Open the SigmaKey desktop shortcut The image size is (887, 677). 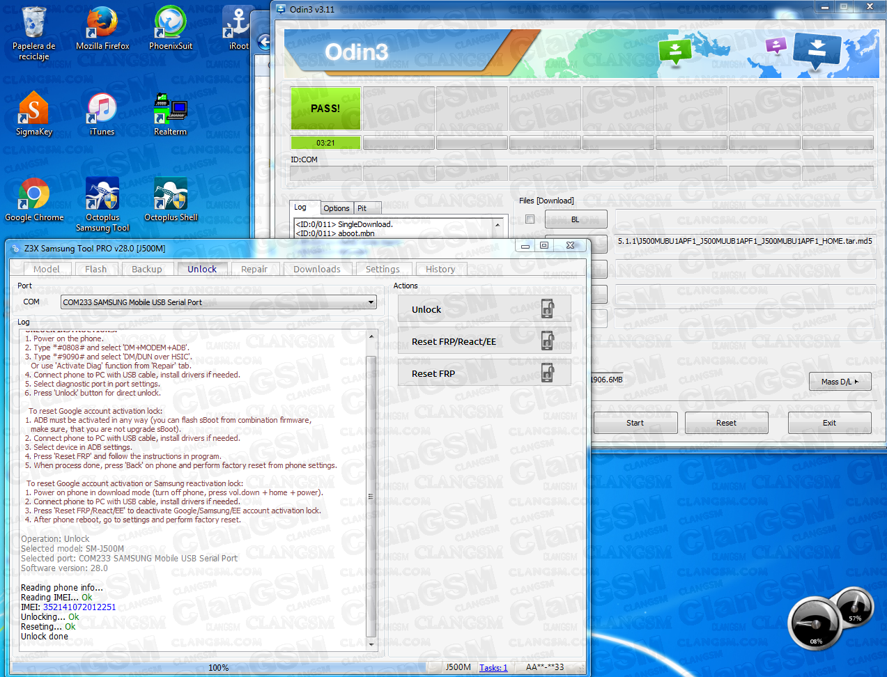click(33, 114)
